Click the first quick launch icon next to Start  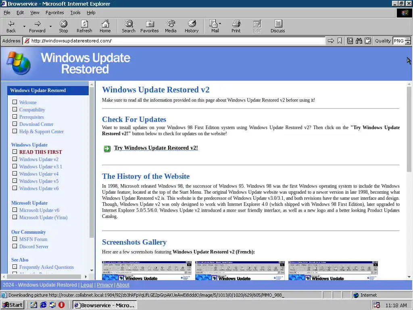(x=34, y=305)
